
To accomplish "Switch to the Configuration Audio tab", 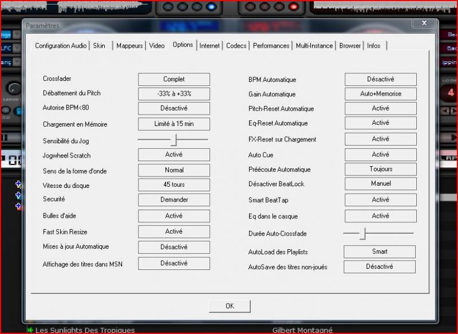I will tap(61, 45).
